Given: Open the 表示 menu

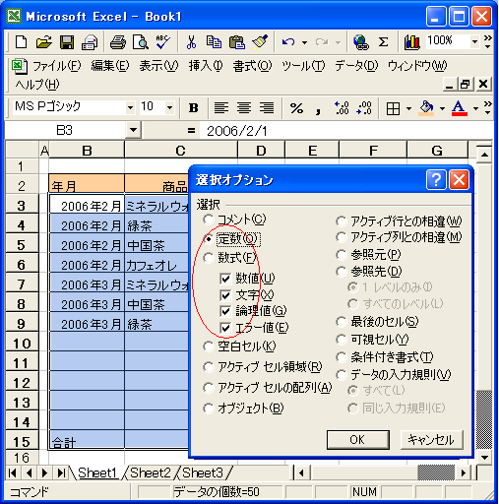Looking at the screenshot, I should (x=158, y=66).
